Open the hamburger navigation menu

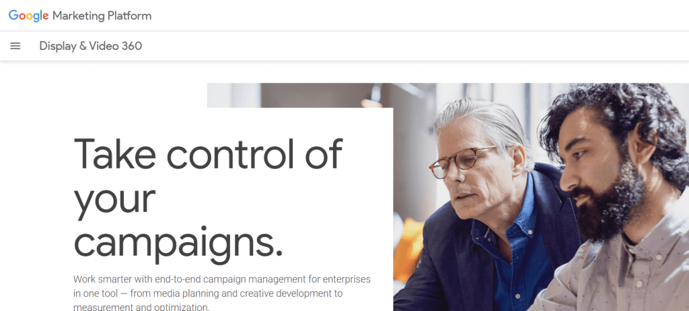(15, 46)
